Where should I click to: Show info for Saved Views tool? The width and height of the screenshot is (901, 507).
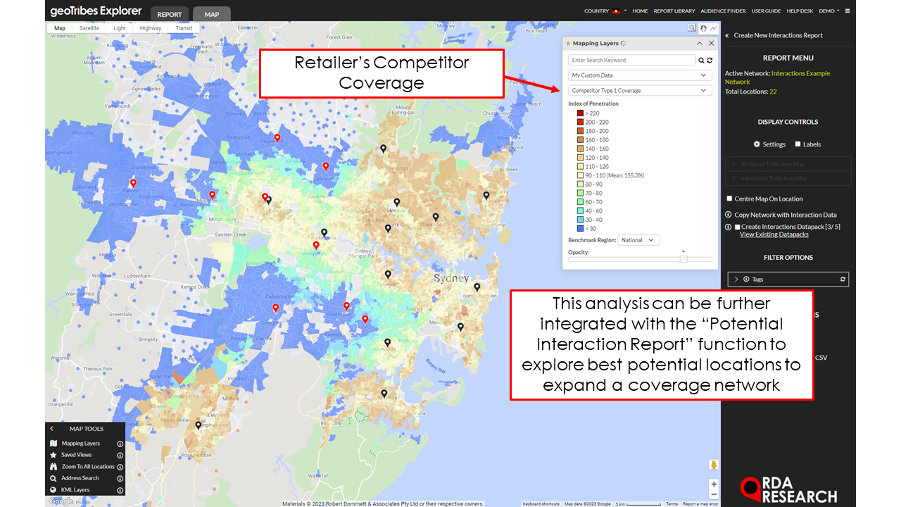tap(120, 455)
